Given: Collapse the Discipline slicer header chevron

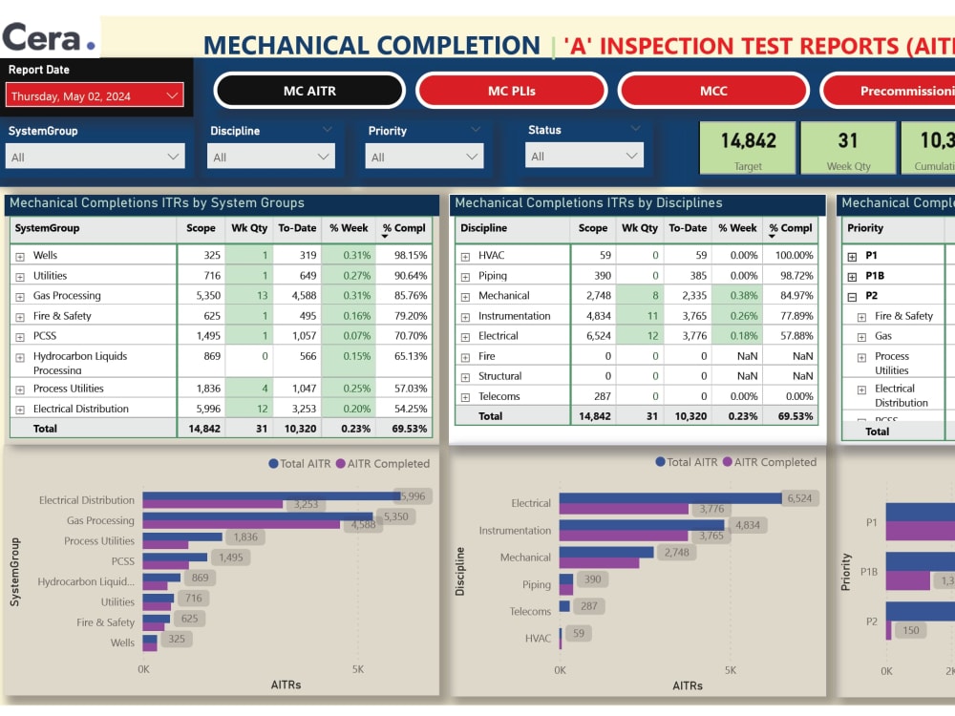Looking at the screenshot, I should tap(327, 129).
